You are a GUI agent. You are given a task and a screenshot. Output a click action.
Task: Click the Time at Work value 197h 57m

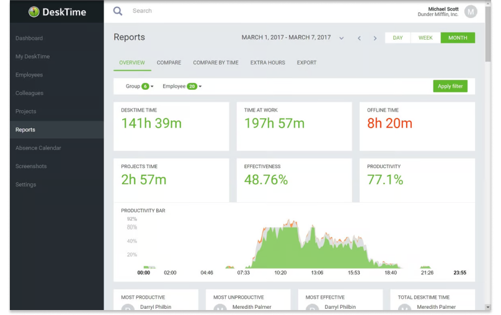[x=275, y=123]
